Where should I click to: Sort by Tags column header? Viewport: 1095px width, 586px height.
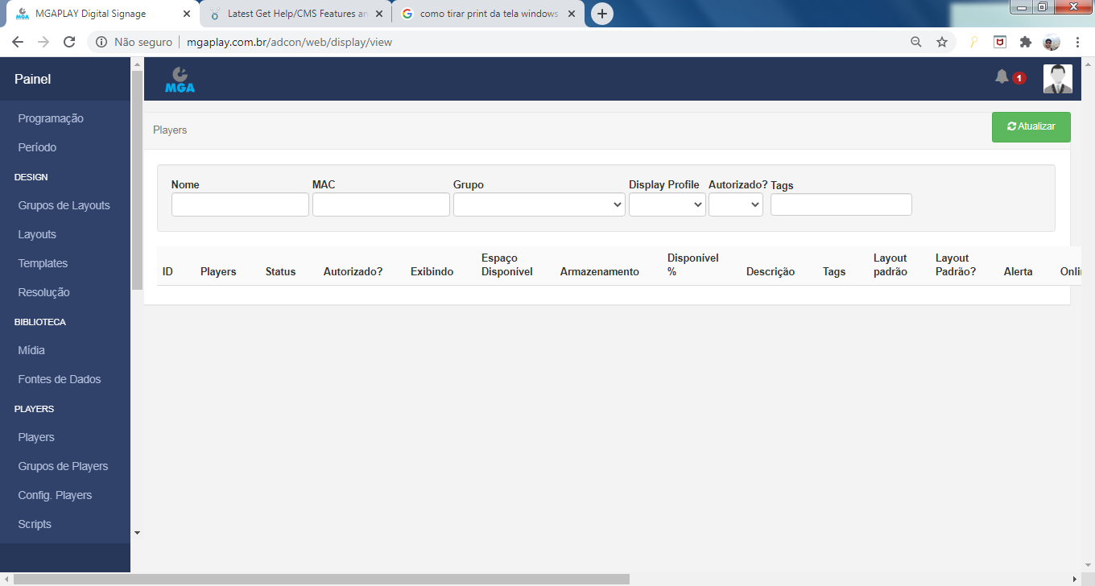(x=834, y=271)
